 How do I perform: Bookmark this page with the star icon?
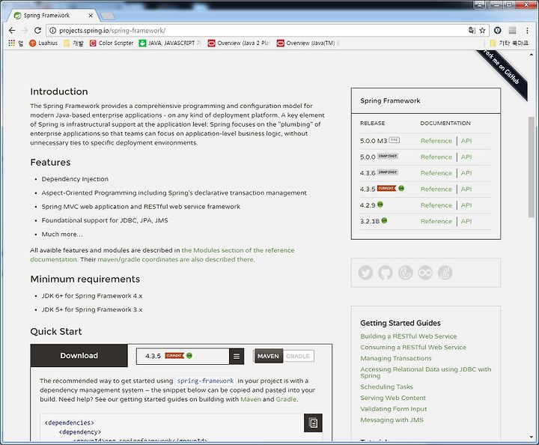click(482, 30)
